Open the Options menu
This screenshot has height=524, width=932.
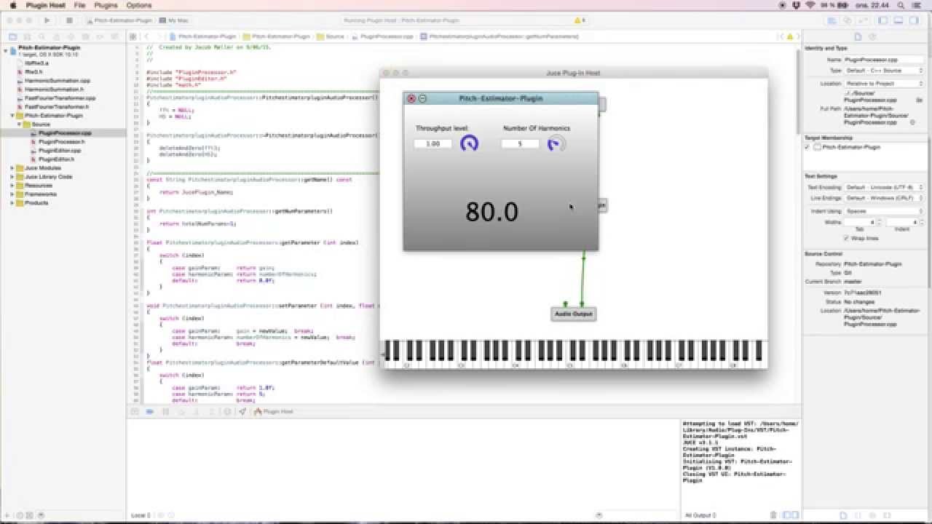click(139, 5)
